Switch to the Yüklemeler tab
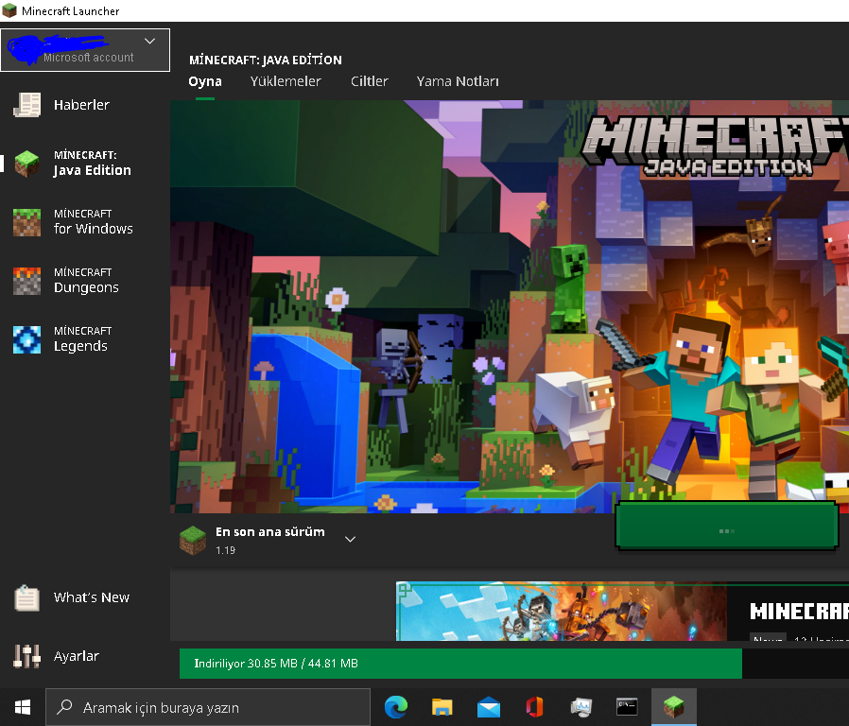Screen dimensions: 849x726 pyautogui.click(x=286, y=81)
